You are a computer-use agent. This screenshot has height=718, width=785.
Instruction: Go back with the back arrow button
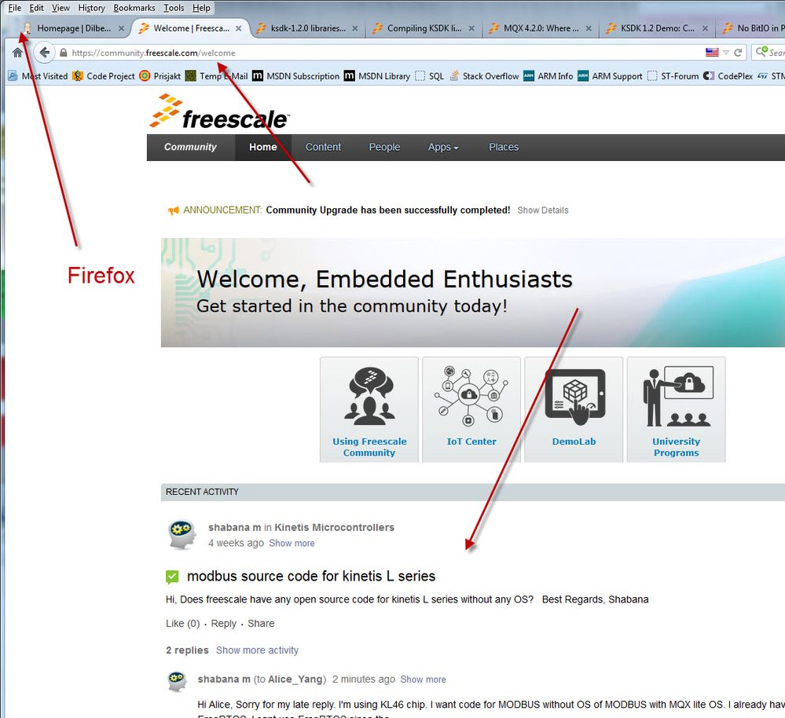pos(45,52)
